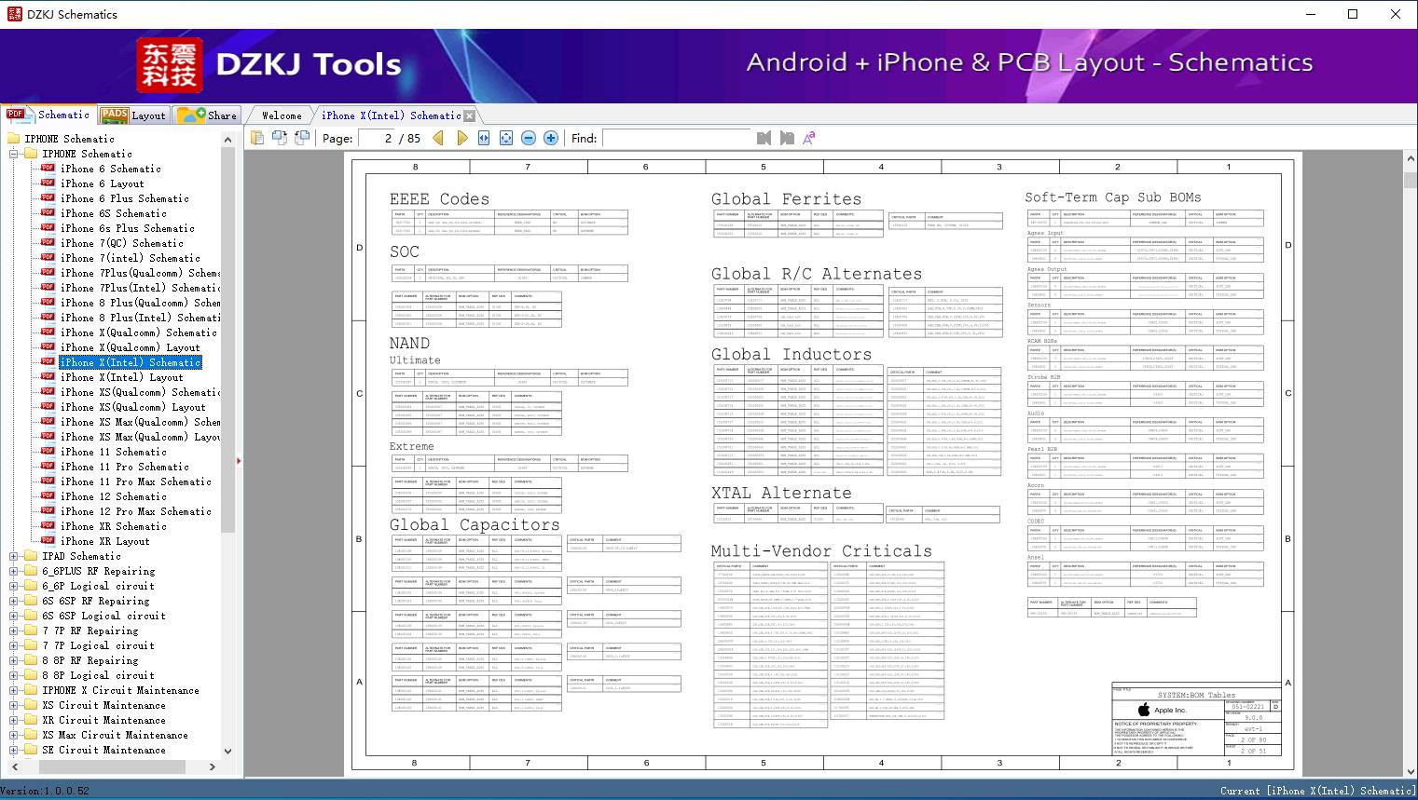Find the next search match
The image size is (1418, 800).
787,138
